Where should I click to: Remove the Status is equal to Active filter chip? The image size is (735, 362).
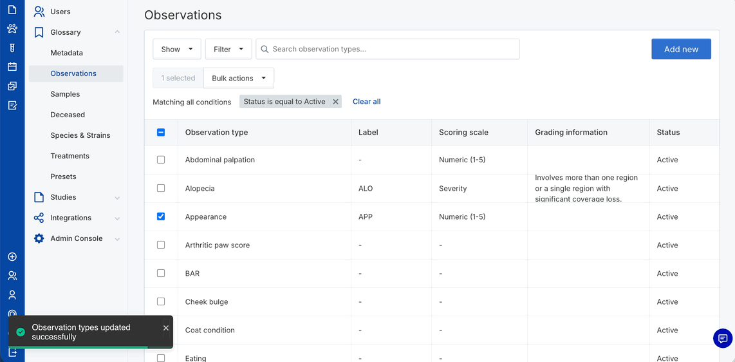click(x=335, y=102)
